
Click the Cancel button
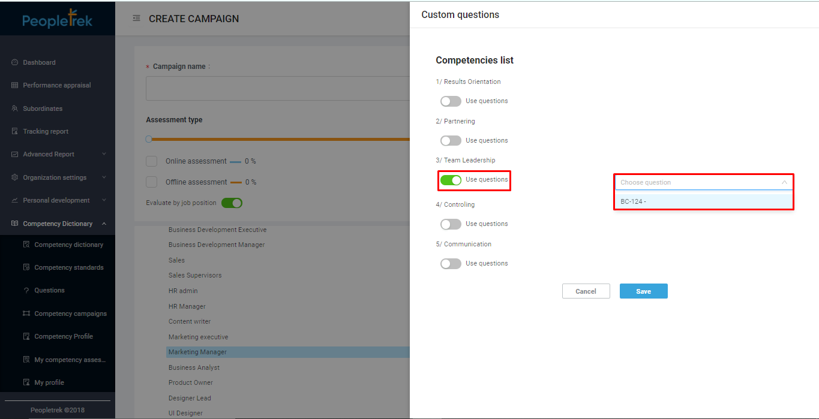point(586,291)
